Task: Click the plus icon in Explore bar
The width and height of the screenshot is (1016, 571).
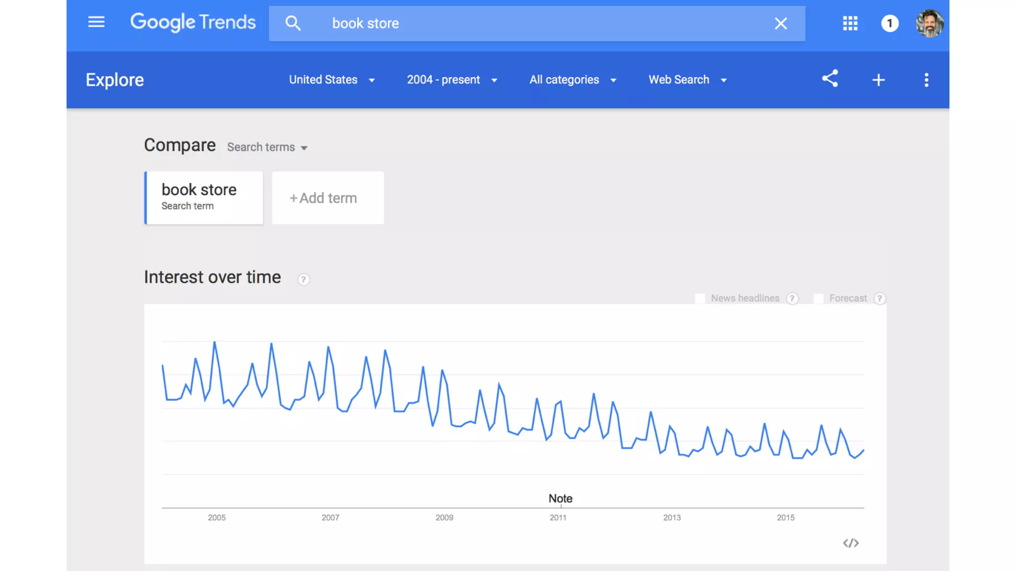Action: click(878, 80)
